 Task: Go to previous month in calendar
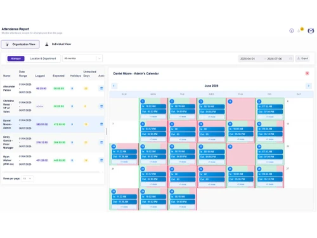click(x=114, y=86)
